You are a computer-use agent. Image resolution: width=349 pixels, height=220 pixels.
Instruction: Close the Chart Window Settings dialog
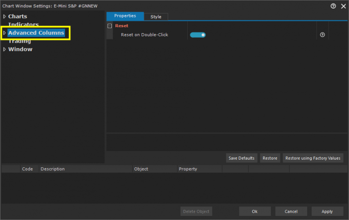343,6
